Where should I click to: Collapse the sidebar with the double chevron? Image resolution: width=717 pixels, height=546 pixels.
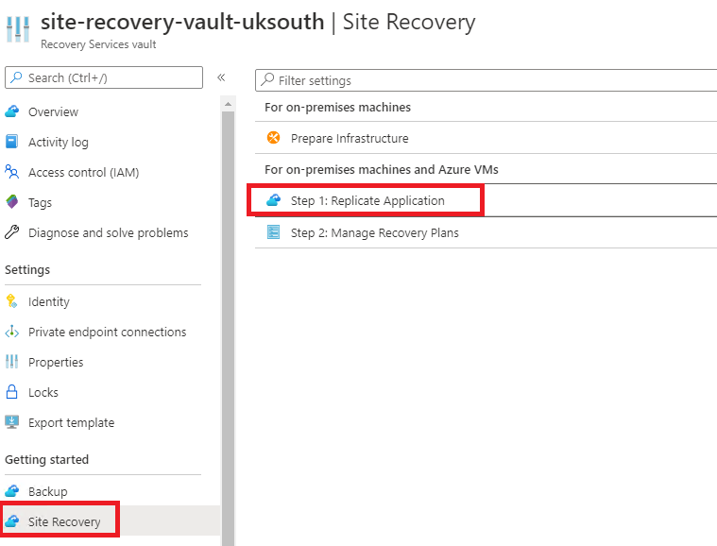tap(221, 77)
